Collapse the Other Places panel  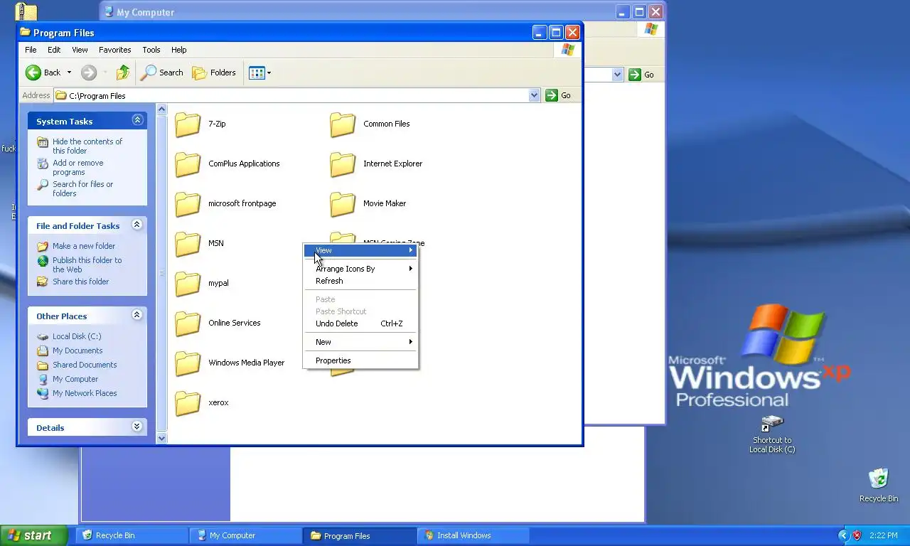tap(137, 315)
